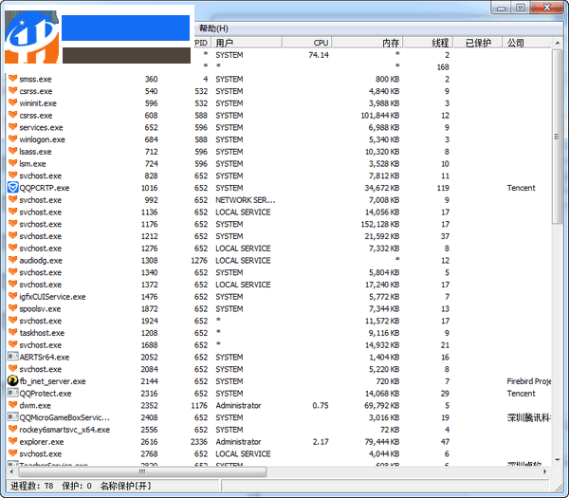Click the smss.exe process icon

(x=12, y=79)
